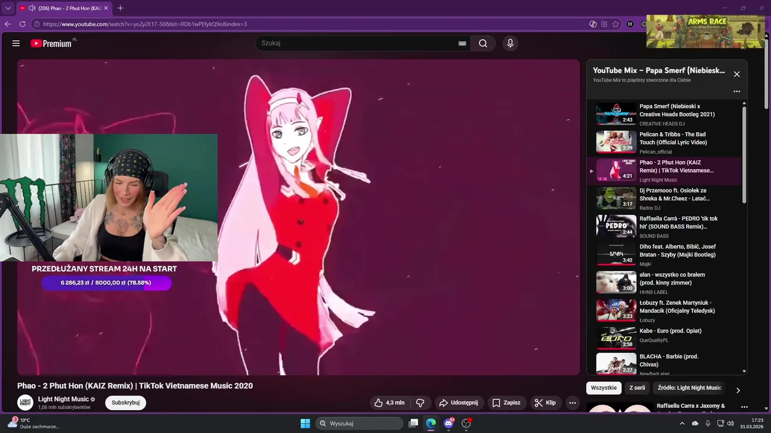The height and width of the screenshot is (433, 771).
Task: Open the cat-face browser extension
Action: coord(630,24)
